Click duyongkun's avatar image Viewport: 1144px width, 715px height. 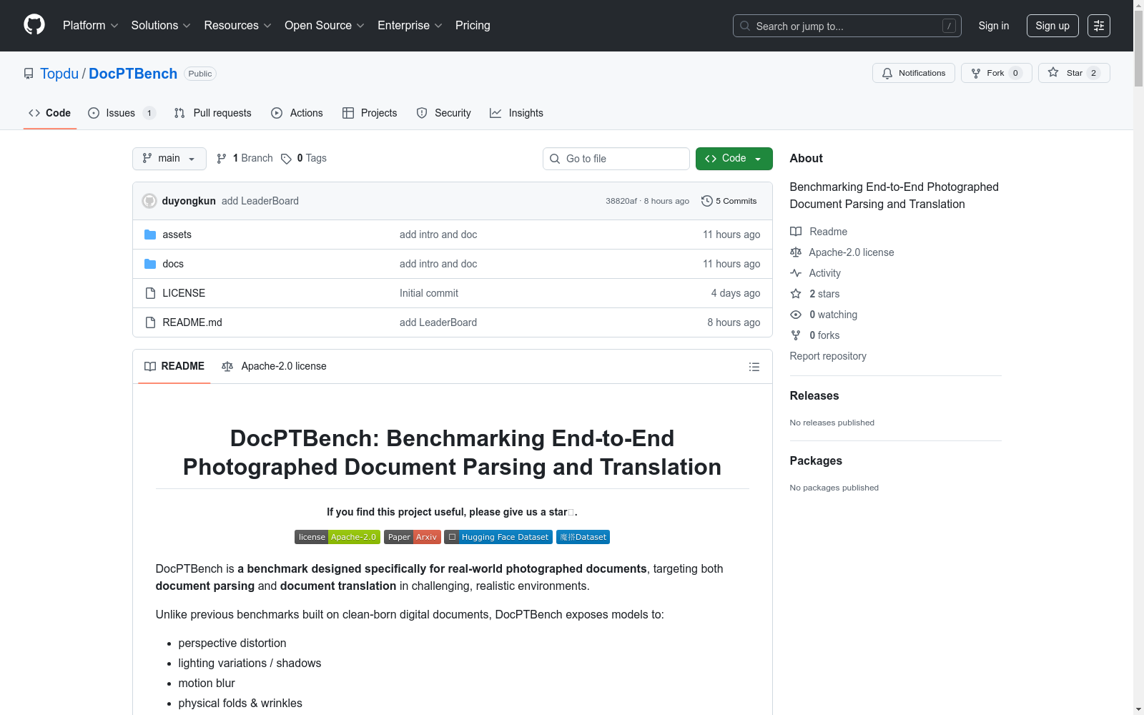[149, 201]
